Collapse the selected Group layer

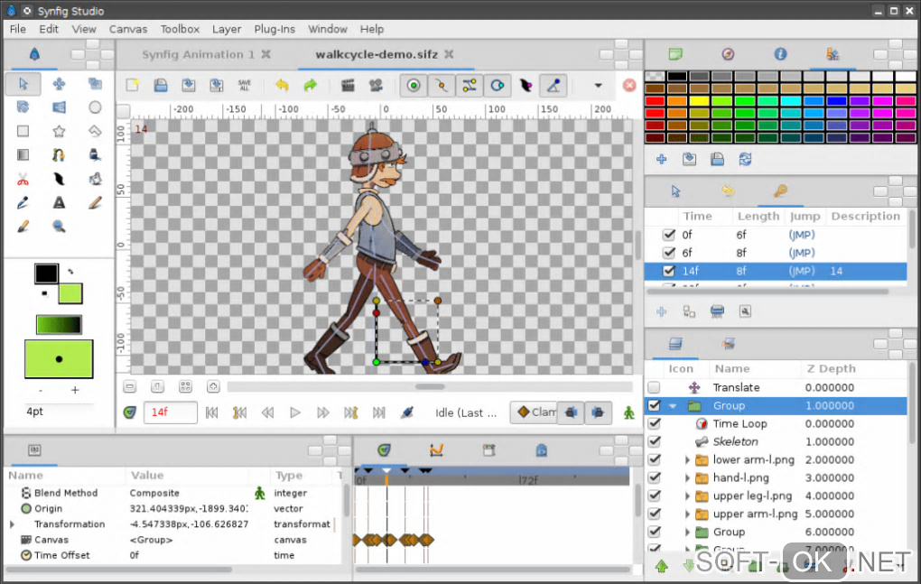[673, 406]
